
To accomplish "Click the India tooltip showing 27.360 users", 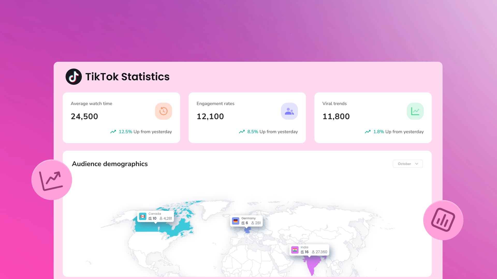I will [309, 250].
